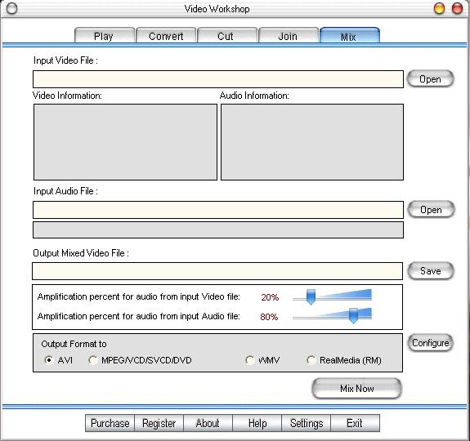Open an input video file

click(430, 78)
